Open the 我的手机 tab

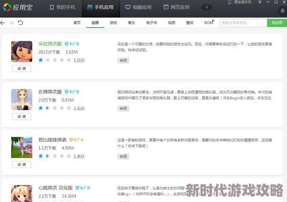pos(63,7)
